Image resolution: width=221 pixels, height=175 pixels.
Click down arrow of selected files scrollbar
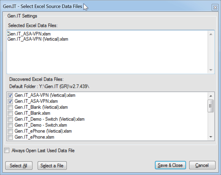[211, 70]
